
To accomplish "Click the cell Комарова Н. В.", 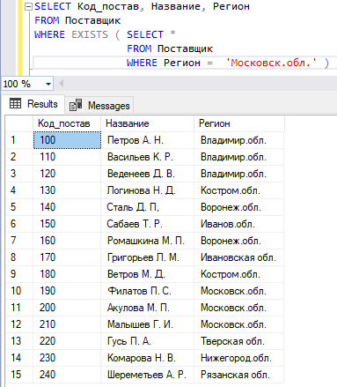I will pos(147,358).
